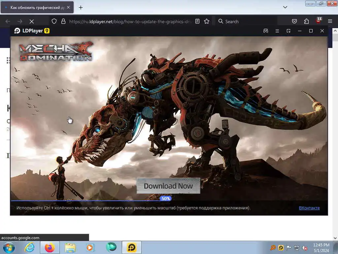Go back in Firefox
The height and width of the screenshot is (254, 338).
pos(8,21)
